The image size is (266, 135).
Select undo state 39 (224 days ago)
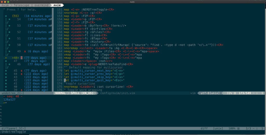(x=15, y=90)
